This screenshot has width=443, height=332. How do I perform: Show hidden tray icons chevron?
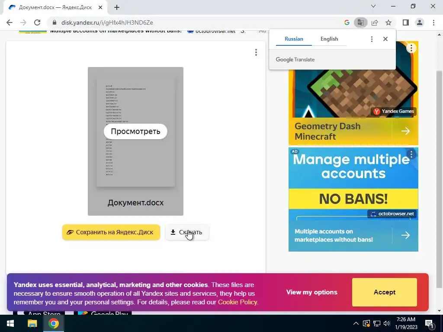(x=356, y=323)
